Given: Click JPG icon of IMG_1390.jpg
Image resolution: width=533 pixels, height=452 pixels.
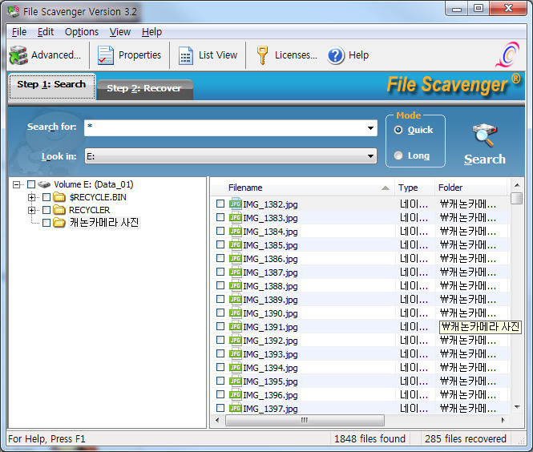Looking at the screenshot, I should [x=235, y=313].
